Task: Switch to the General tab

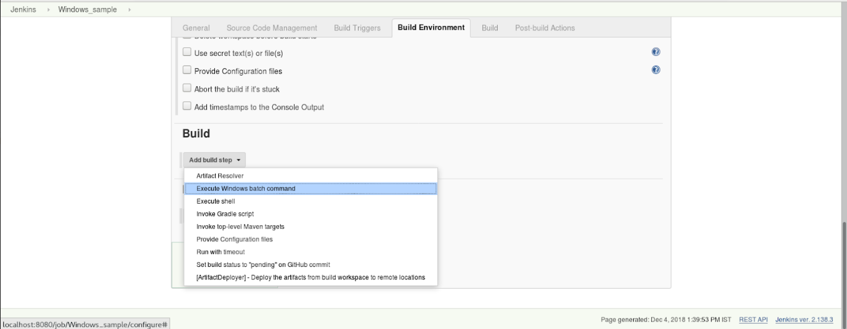Action: tap(196, 28)
